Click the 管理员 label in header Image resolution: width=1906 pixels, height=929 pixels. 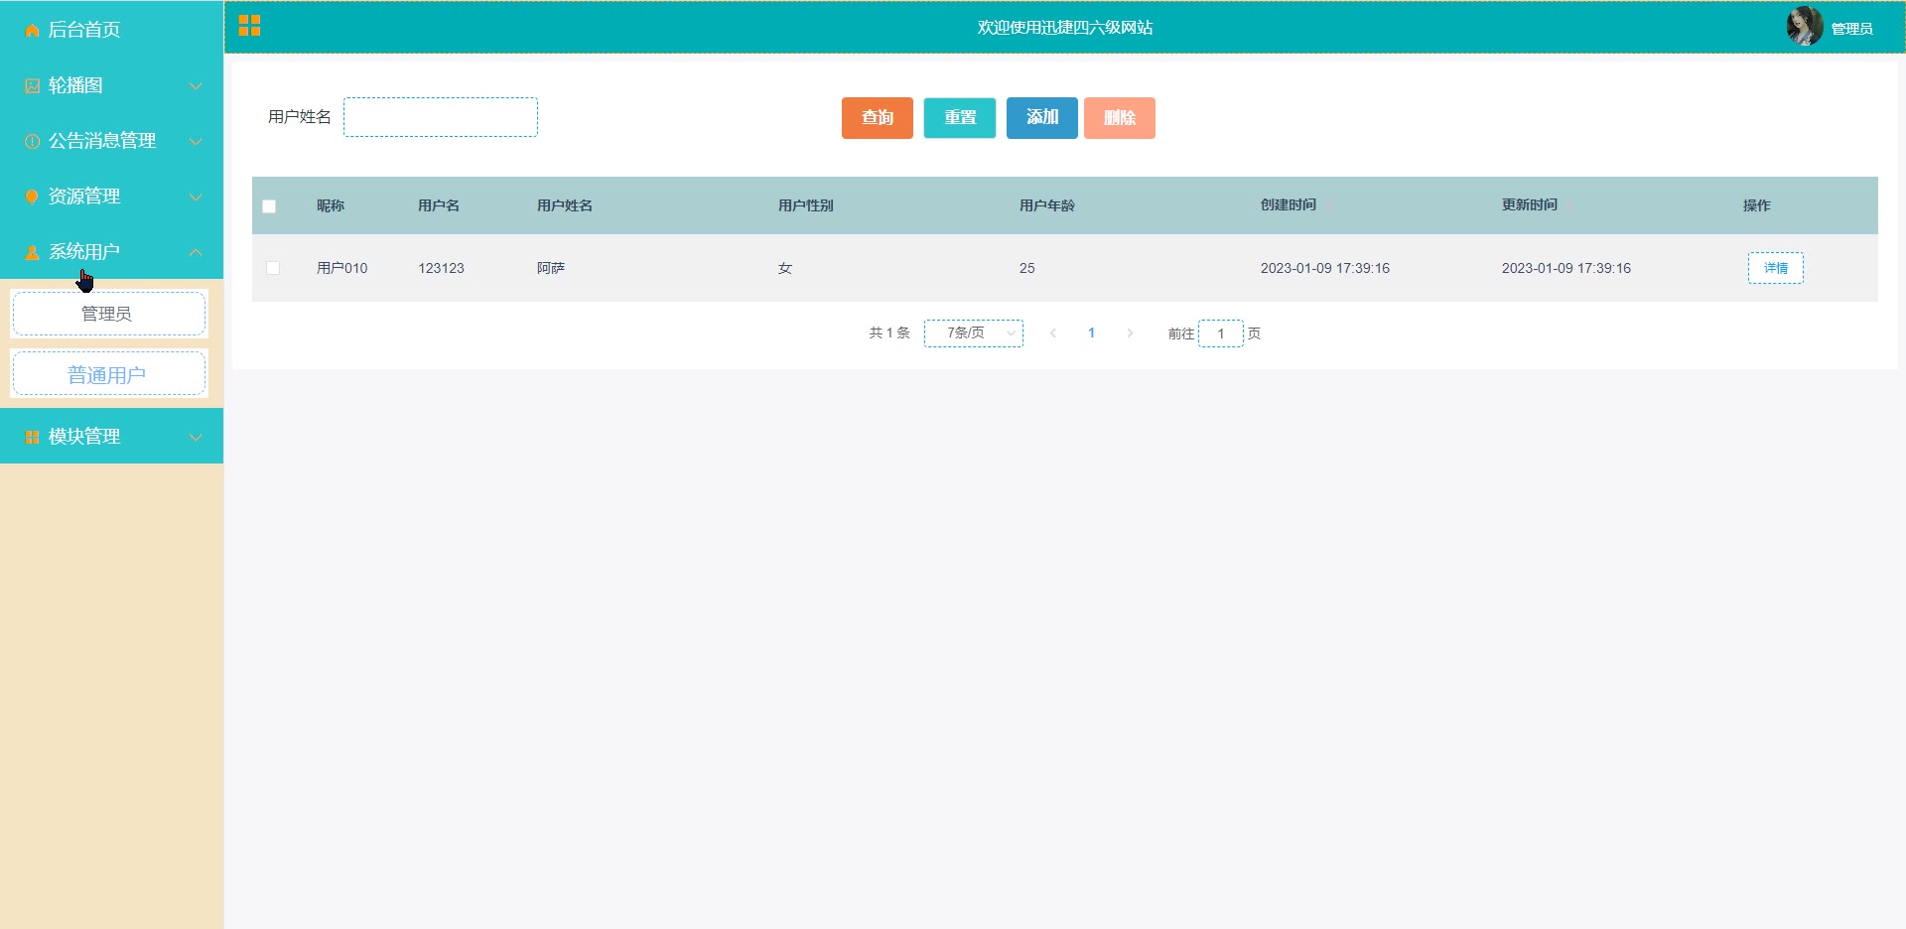pos(1851,29)
